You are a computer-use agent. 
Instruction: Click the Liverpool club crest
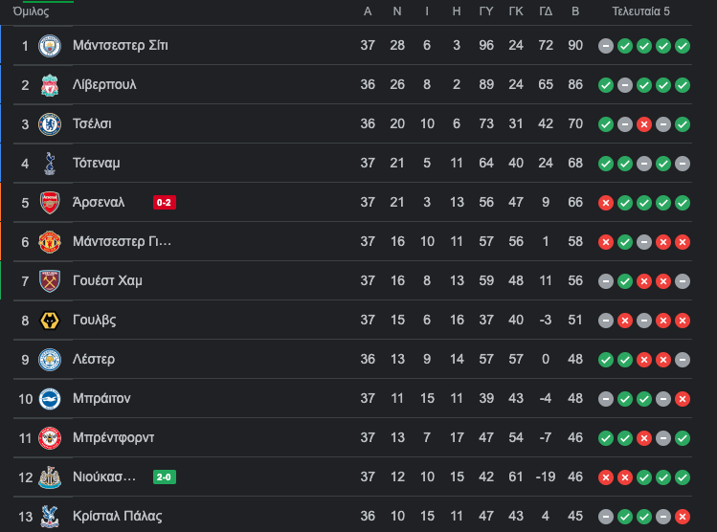click(x=50, y=85)
